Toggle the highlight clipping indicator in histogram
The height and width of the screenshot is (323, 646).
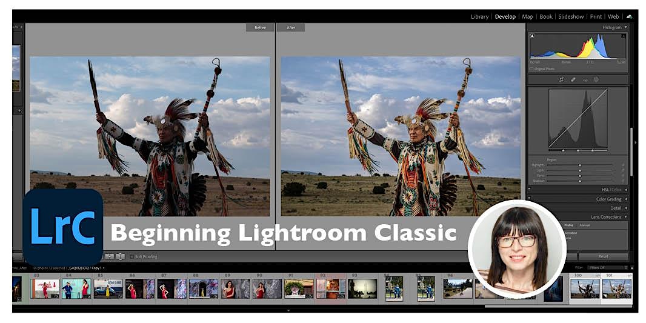pos(624,36)
